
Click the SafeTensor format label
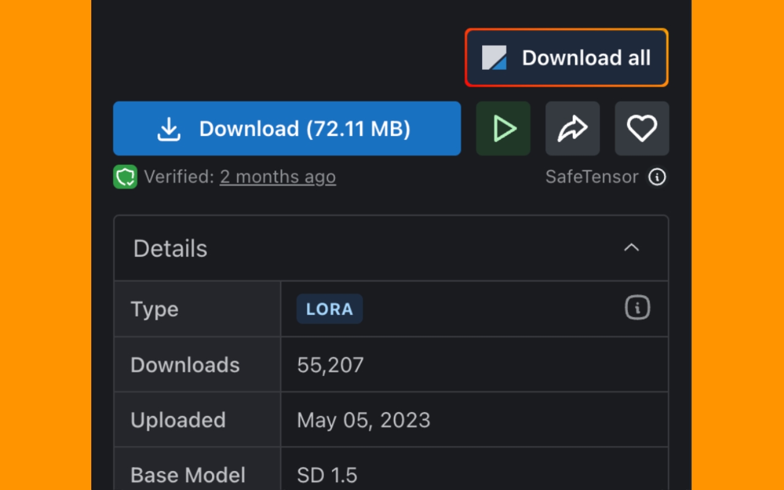point(592,177)
